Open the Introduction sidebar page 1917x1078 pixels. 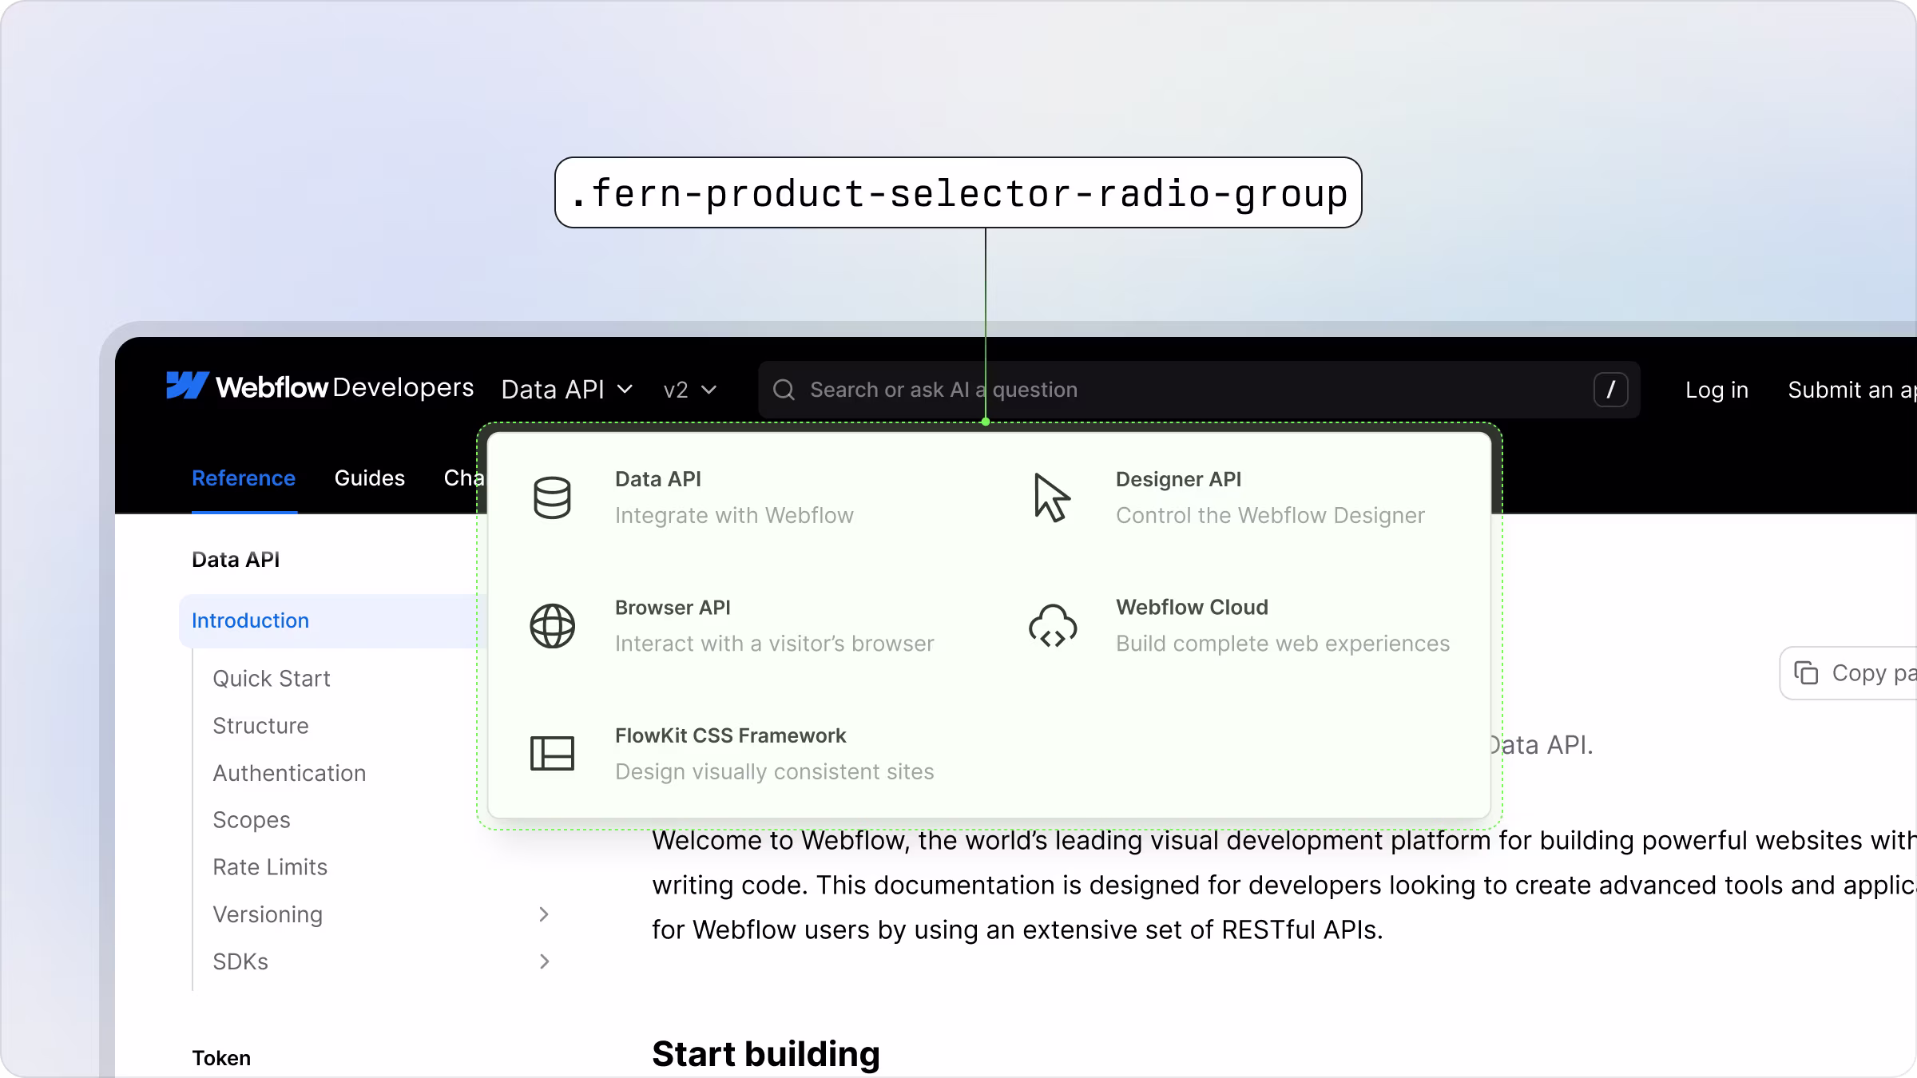(x=250, y=620)
